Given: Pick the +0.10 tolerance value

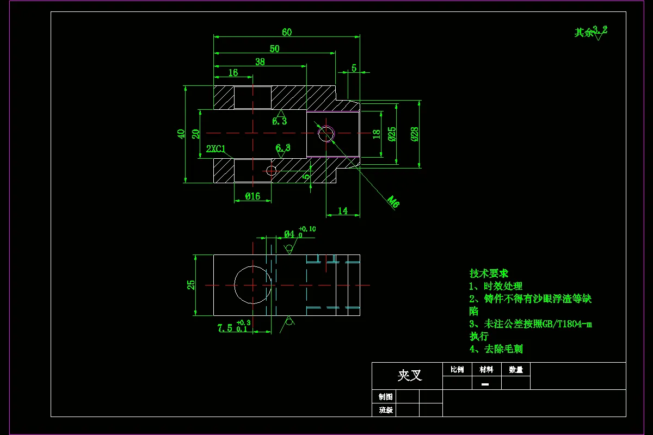Looking at the screenshot, I should click(x=307, y=229).
